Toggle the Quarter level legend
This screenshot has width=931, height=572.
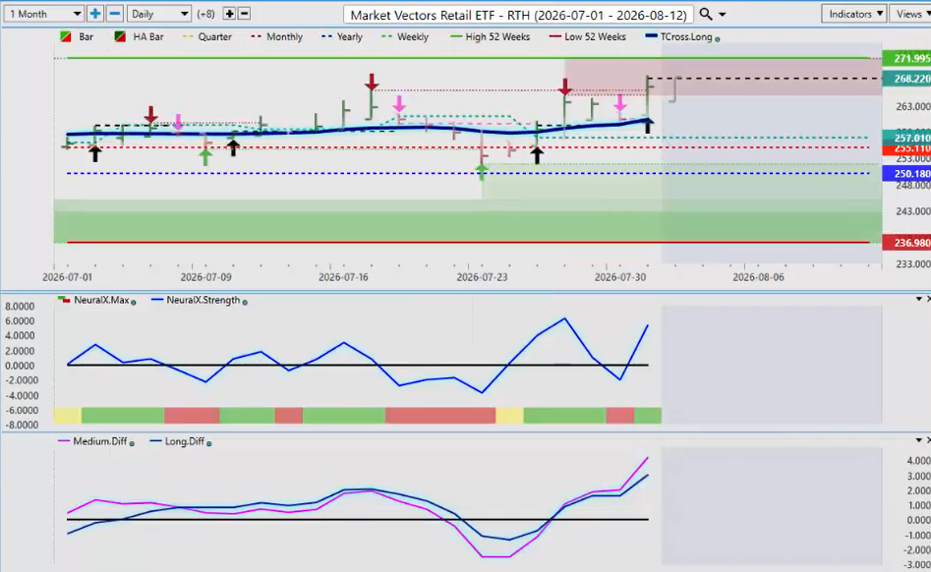pyautogui.click(x=206, y=36)
